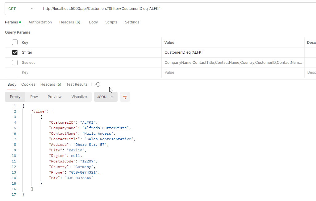
Task: Open the Scripts tab
Action: point(111,22)
